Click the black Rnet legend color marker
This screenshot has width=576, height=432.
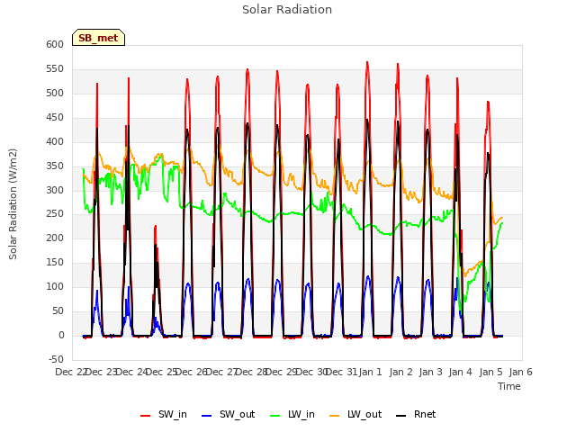[400, 416]
